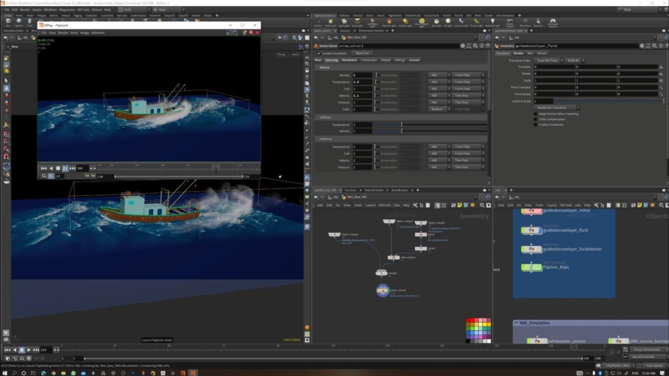The image size is (669, 376).
Task: Click wrench icon in Mist_bow_SIM network toolbar
Action: pyautogui.click(x=415, y=205)
